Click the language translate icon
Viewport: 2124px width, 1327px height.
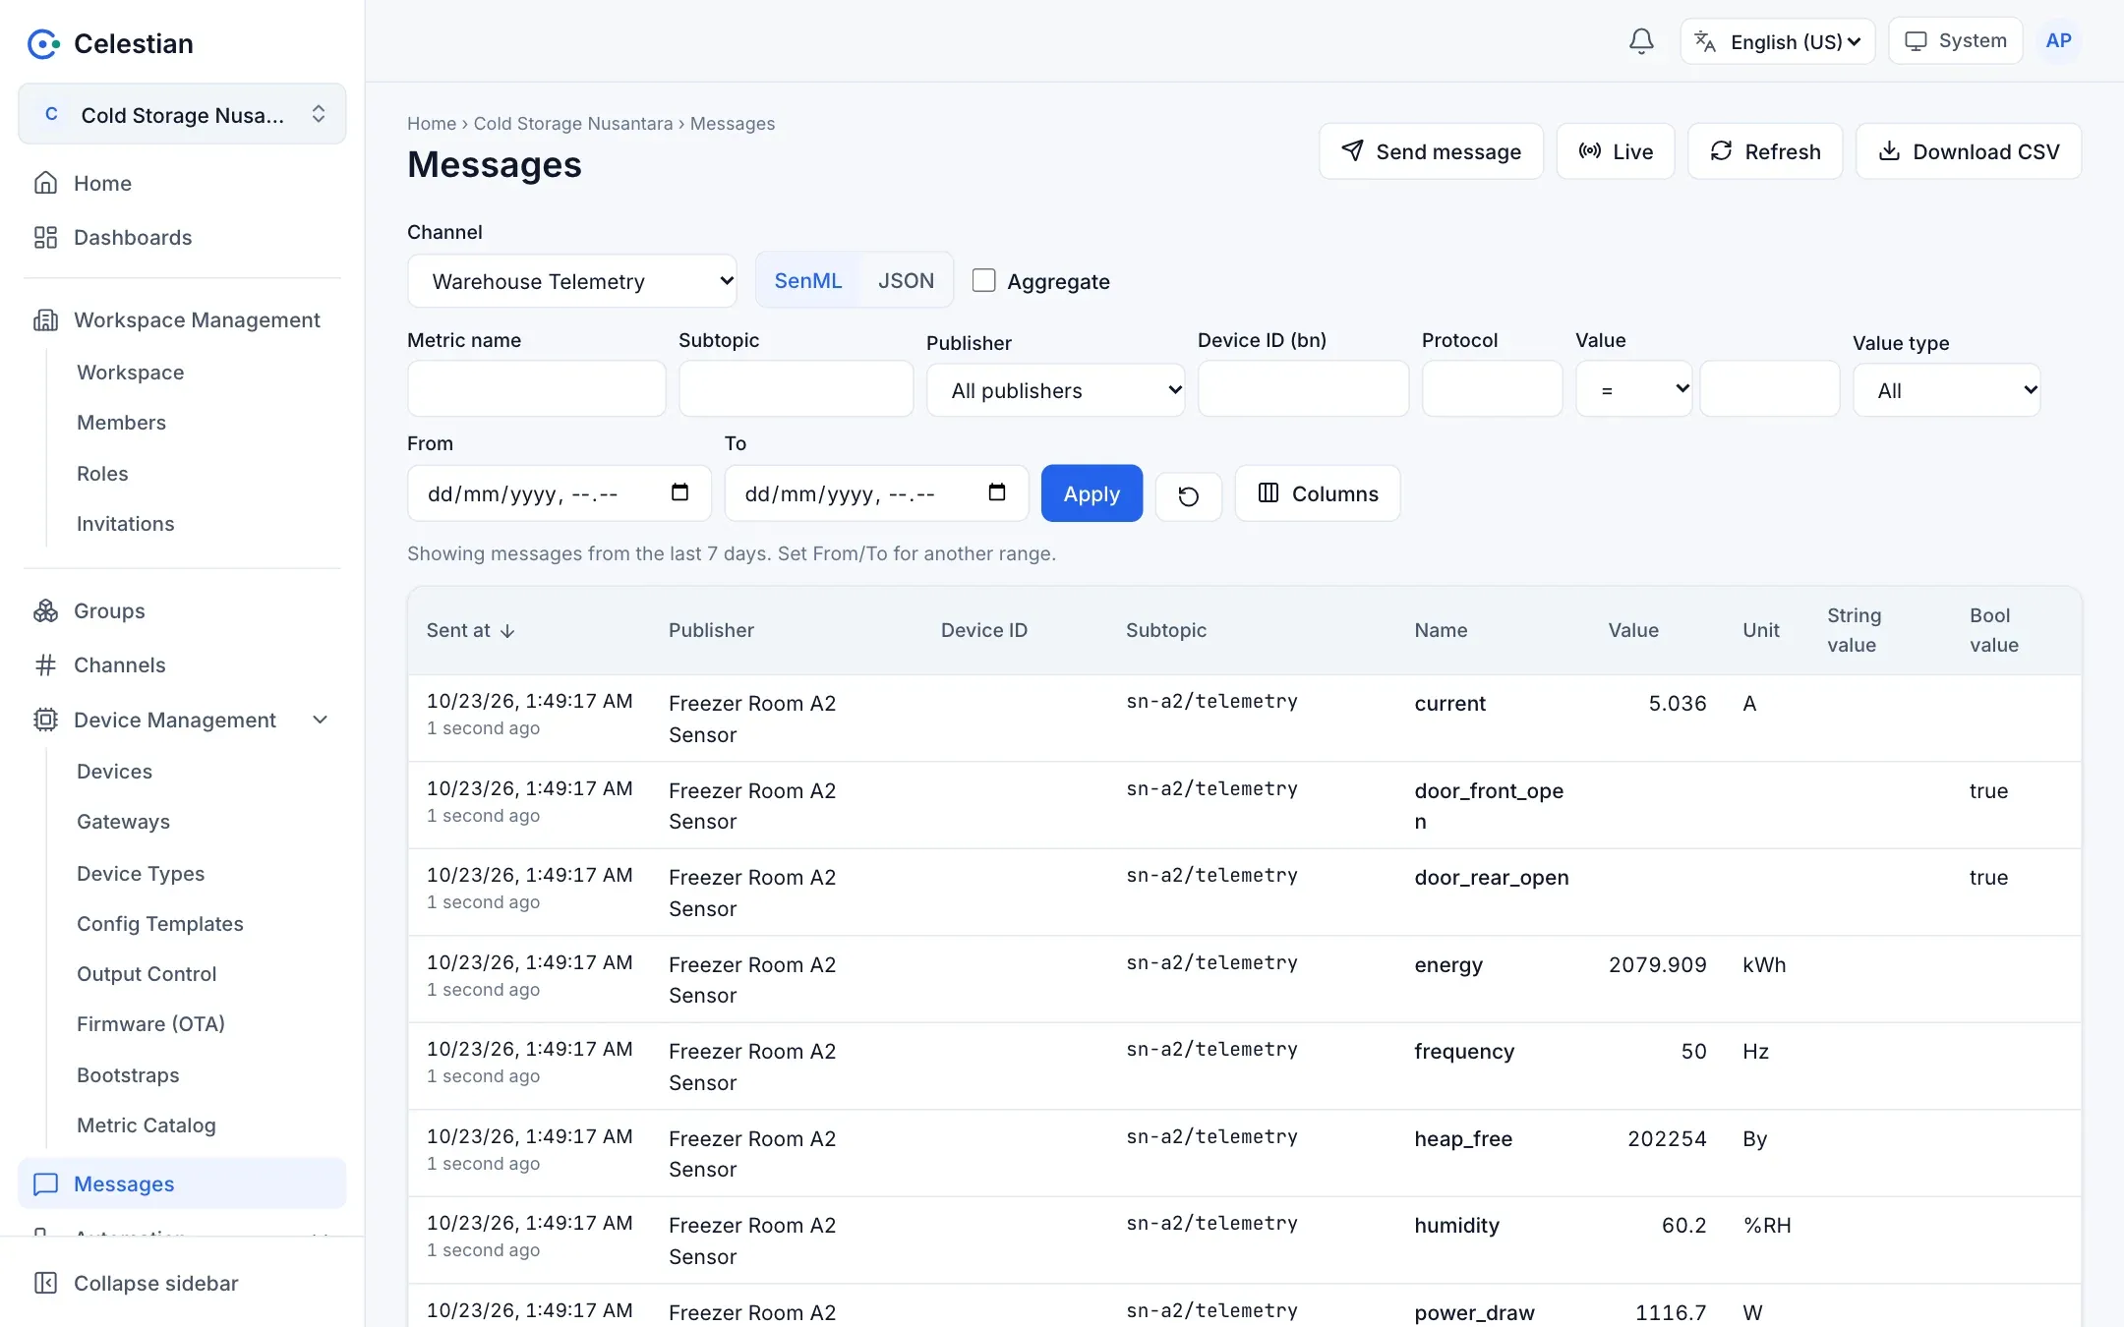pyautogui.click(x=1705, y=41)
